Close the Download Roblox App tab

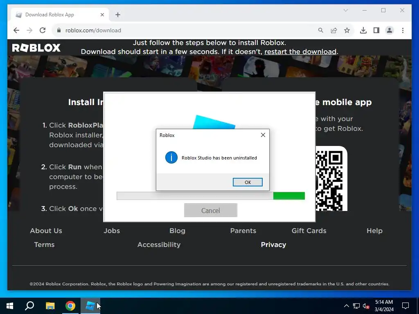point(102,15)
